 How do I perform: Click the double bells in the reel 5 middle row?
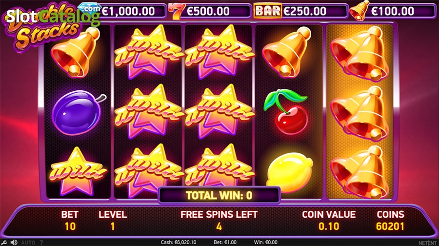coord(359,113)
